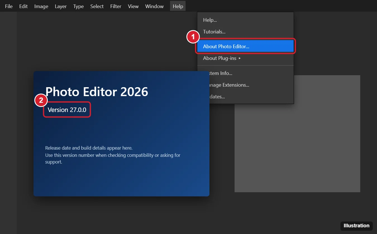Choose Help... from the Help dropdown
The image size is (377, 234).
pos(245,20)
